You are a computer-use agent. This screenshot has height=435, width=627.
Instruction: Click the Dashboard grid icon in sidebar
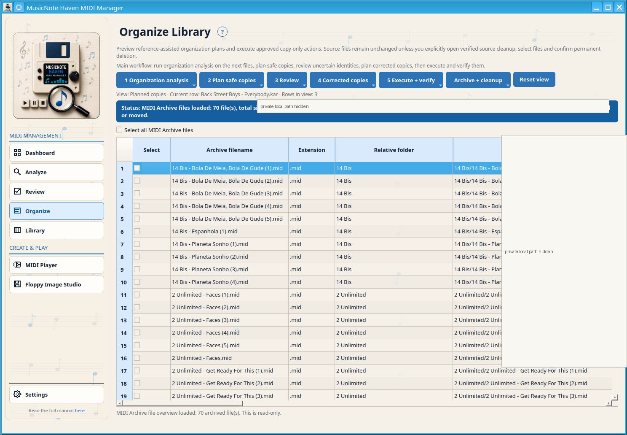17,152
